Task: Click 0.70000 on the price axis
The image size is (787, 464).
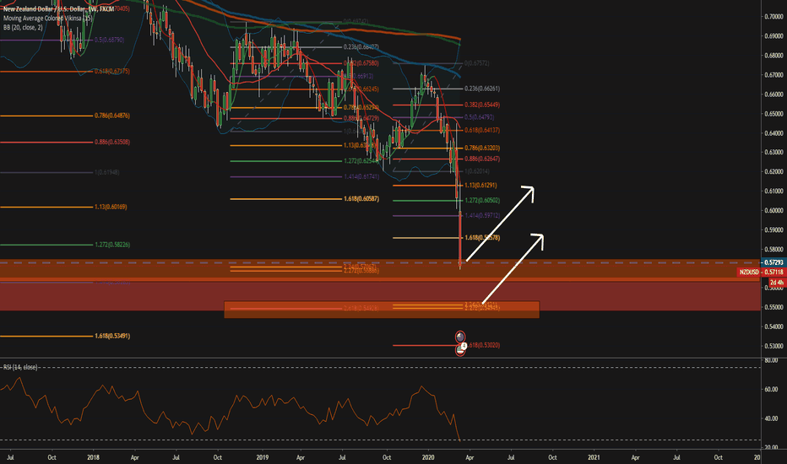Action: (773, 17)
